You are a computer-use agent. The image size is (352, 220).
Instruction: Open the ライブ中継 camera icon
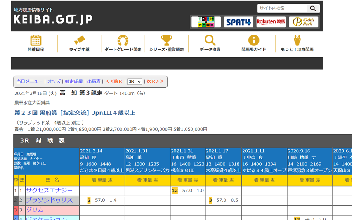[79, 40]
